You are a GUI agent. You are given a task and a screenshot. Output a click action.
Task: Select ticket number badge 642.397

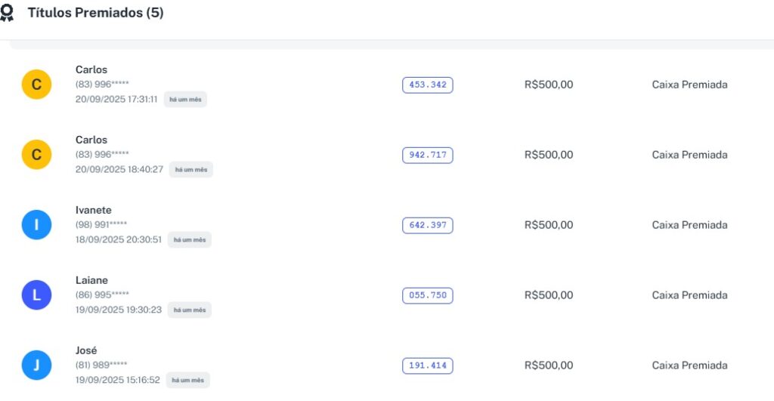tap(427, 225)
